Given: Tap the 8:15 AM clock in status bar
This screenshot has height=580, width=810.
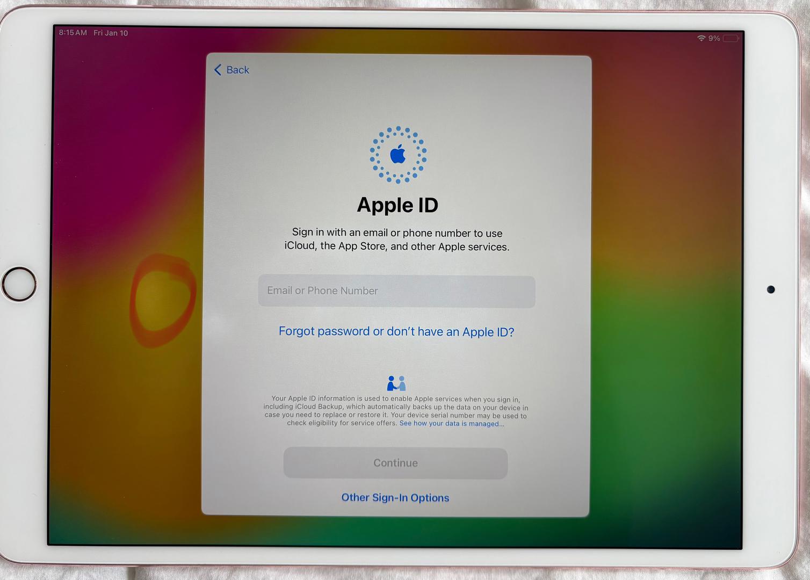Looking at the screenshot, I should click(x=73, y=33).
